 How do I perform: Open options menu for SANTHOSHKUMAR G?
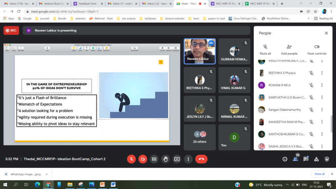[322, 134]
